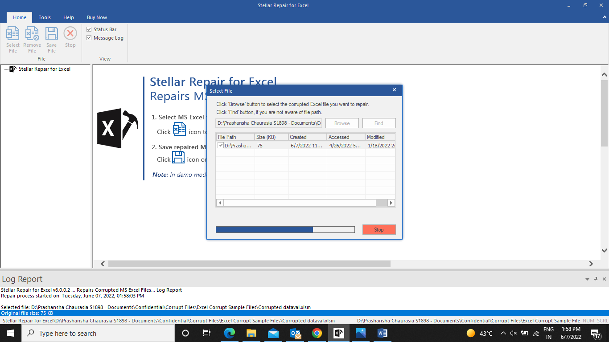Click the ENG IN language indicator
This screenshot has height=342, width=609.
[x=549, y=333]
